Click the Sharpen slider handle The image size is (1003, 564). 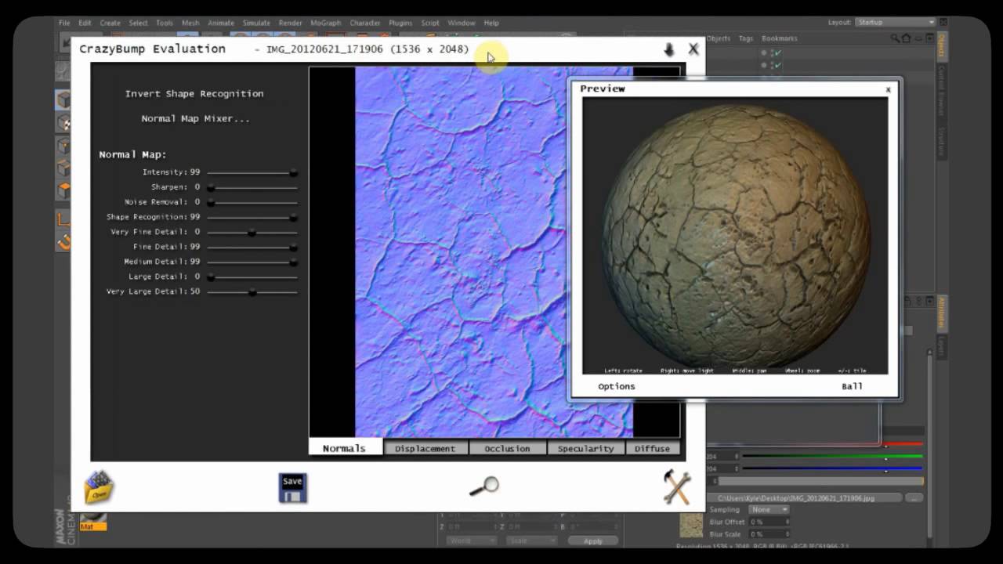(211, 187)
